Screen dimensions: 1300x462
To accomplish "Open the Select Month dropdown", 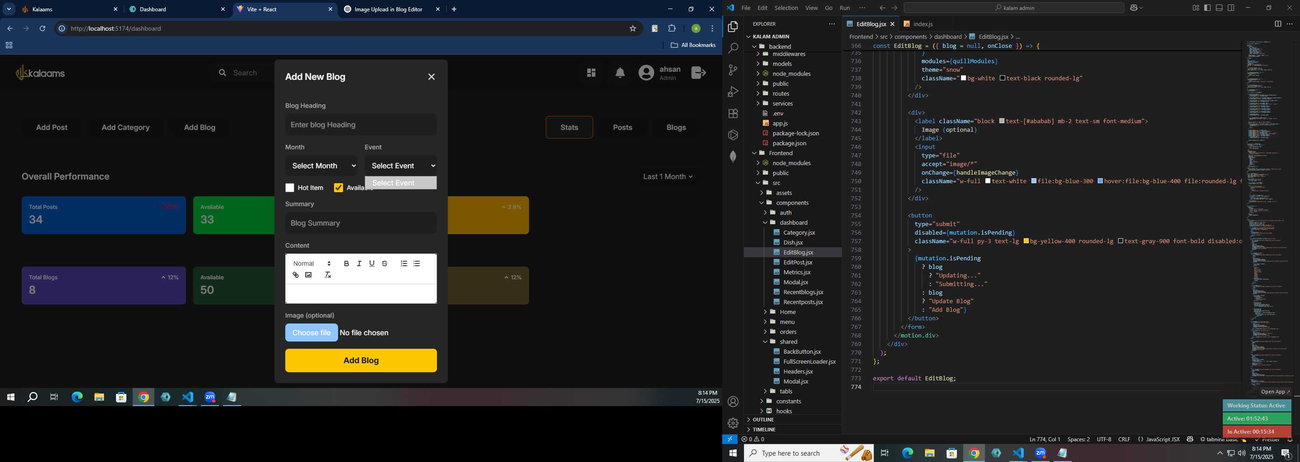I will point(321,166).
